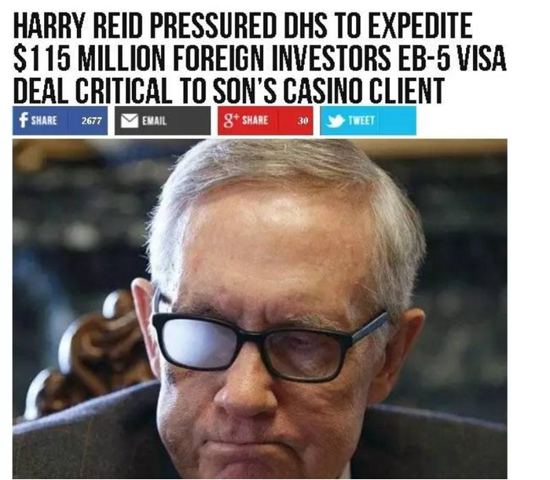Post the article using the TWEET label

[361, 121]
